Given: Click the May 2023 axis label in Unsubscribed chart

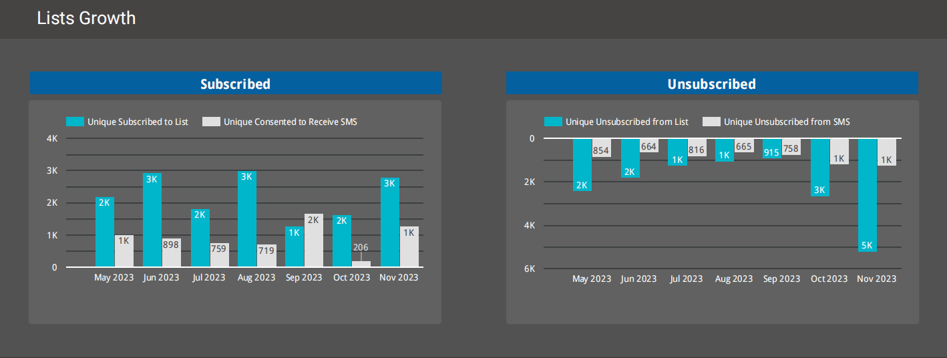Looking at the screenshot, I should click(591, 279).
